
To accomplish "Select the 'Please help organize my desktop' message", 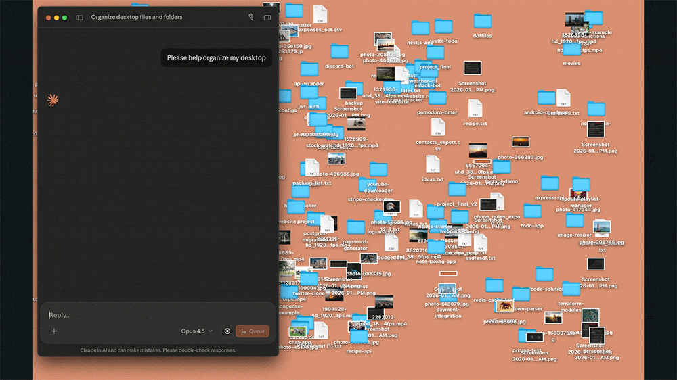I will (x=216, y=58).
